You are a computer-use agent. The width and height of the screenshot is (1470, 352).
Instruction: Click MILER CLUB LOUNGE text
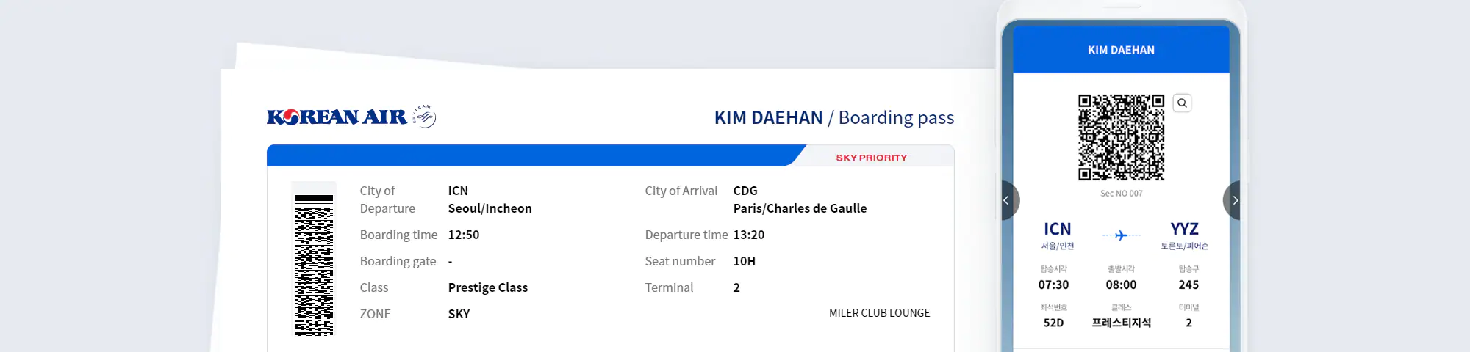click(x=879, y=313)
